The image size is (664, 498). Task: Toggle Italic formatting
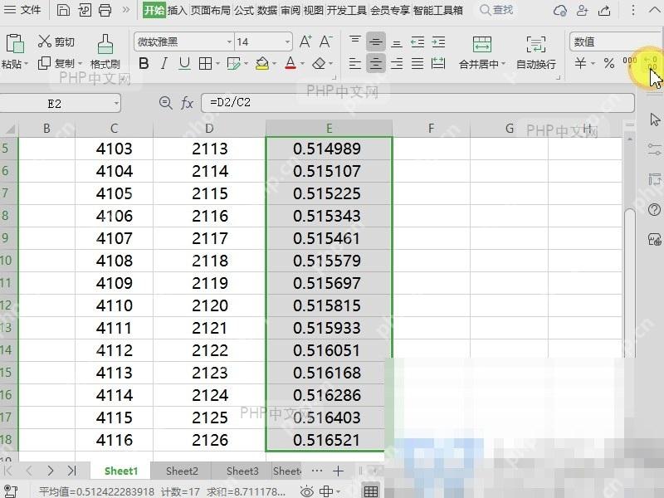pos(164,64)
